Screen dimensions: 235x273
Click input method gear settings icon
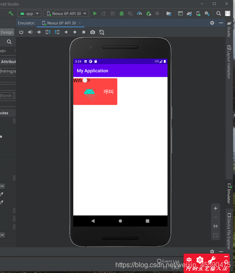click(x=200, y=260)
